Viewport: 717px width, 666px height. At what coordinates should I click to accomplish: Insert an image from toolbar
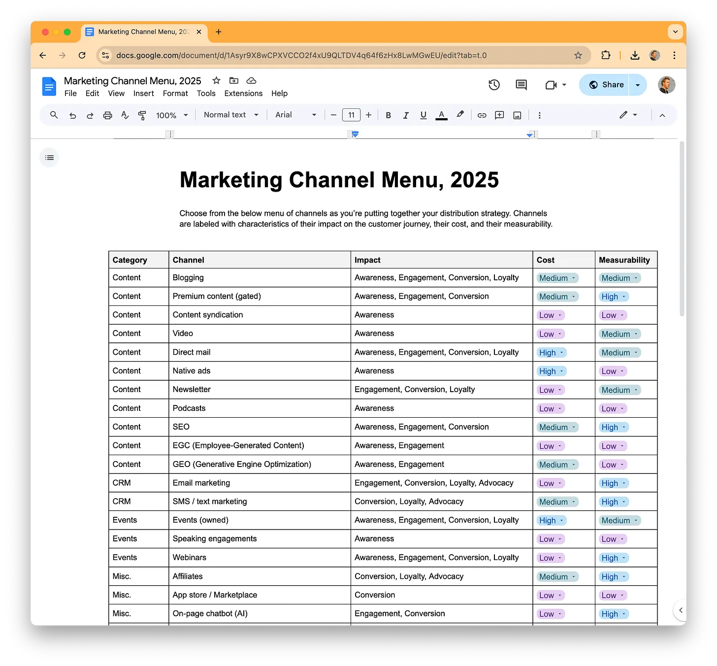coord(517,115)
